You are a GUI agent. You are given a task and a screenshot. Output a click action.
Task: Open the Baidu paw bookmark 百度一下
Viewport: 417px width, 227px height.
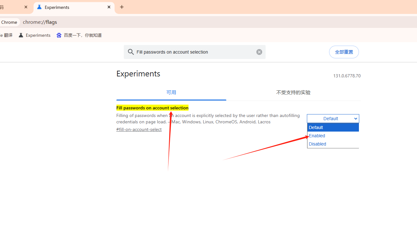[x=79, y=35]
